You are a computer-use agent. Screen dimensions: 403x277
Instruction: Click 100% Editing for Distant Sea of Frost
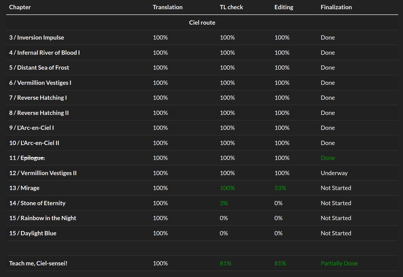pyautogui.click(x=282, y=68)
